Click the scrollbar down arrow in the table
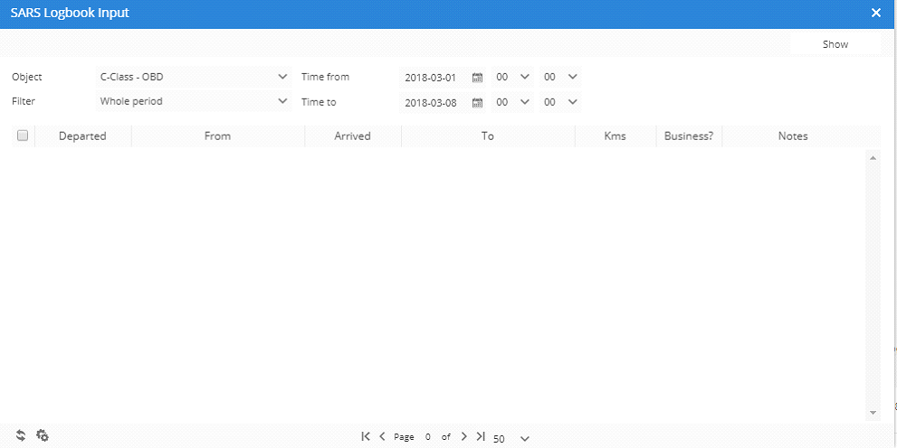The image size is (897, 448). (873, 412)
